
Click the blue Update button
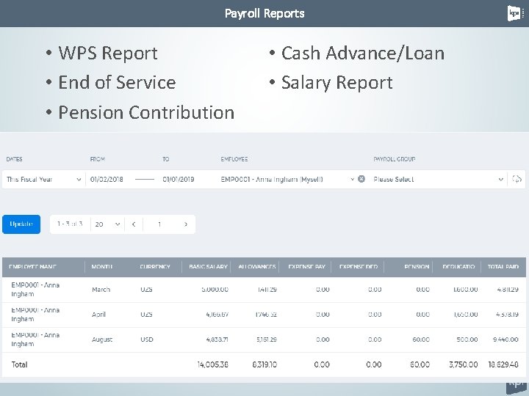21,224
